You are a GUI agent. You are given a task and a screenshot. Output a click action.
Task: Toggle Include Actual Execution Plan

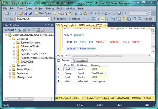coord(109,19)
